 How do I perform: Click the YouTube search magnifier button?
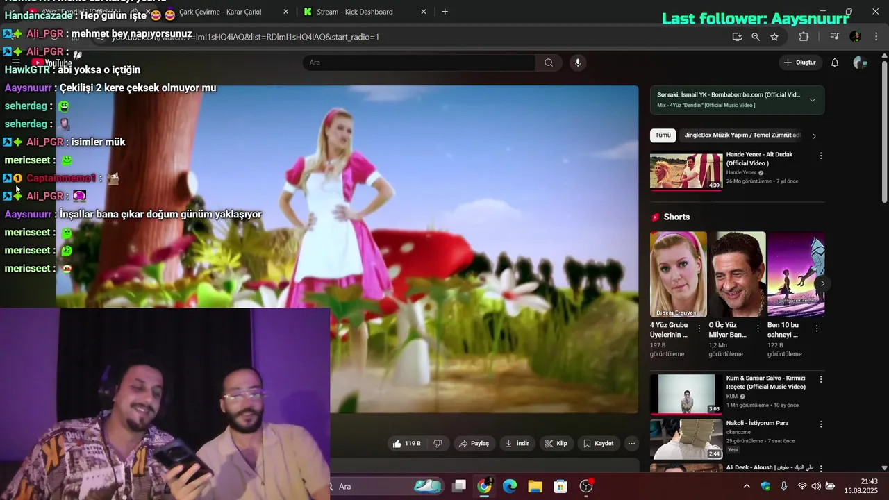coord(549,62)
